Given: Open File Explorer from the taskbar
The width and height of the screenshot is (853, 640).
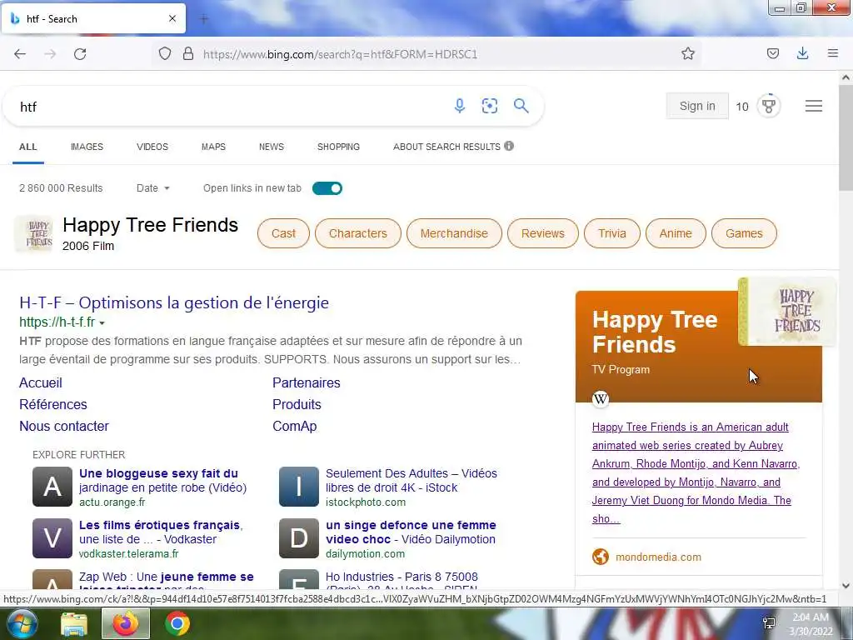Looking at the screenshot, I should [74, 624].
